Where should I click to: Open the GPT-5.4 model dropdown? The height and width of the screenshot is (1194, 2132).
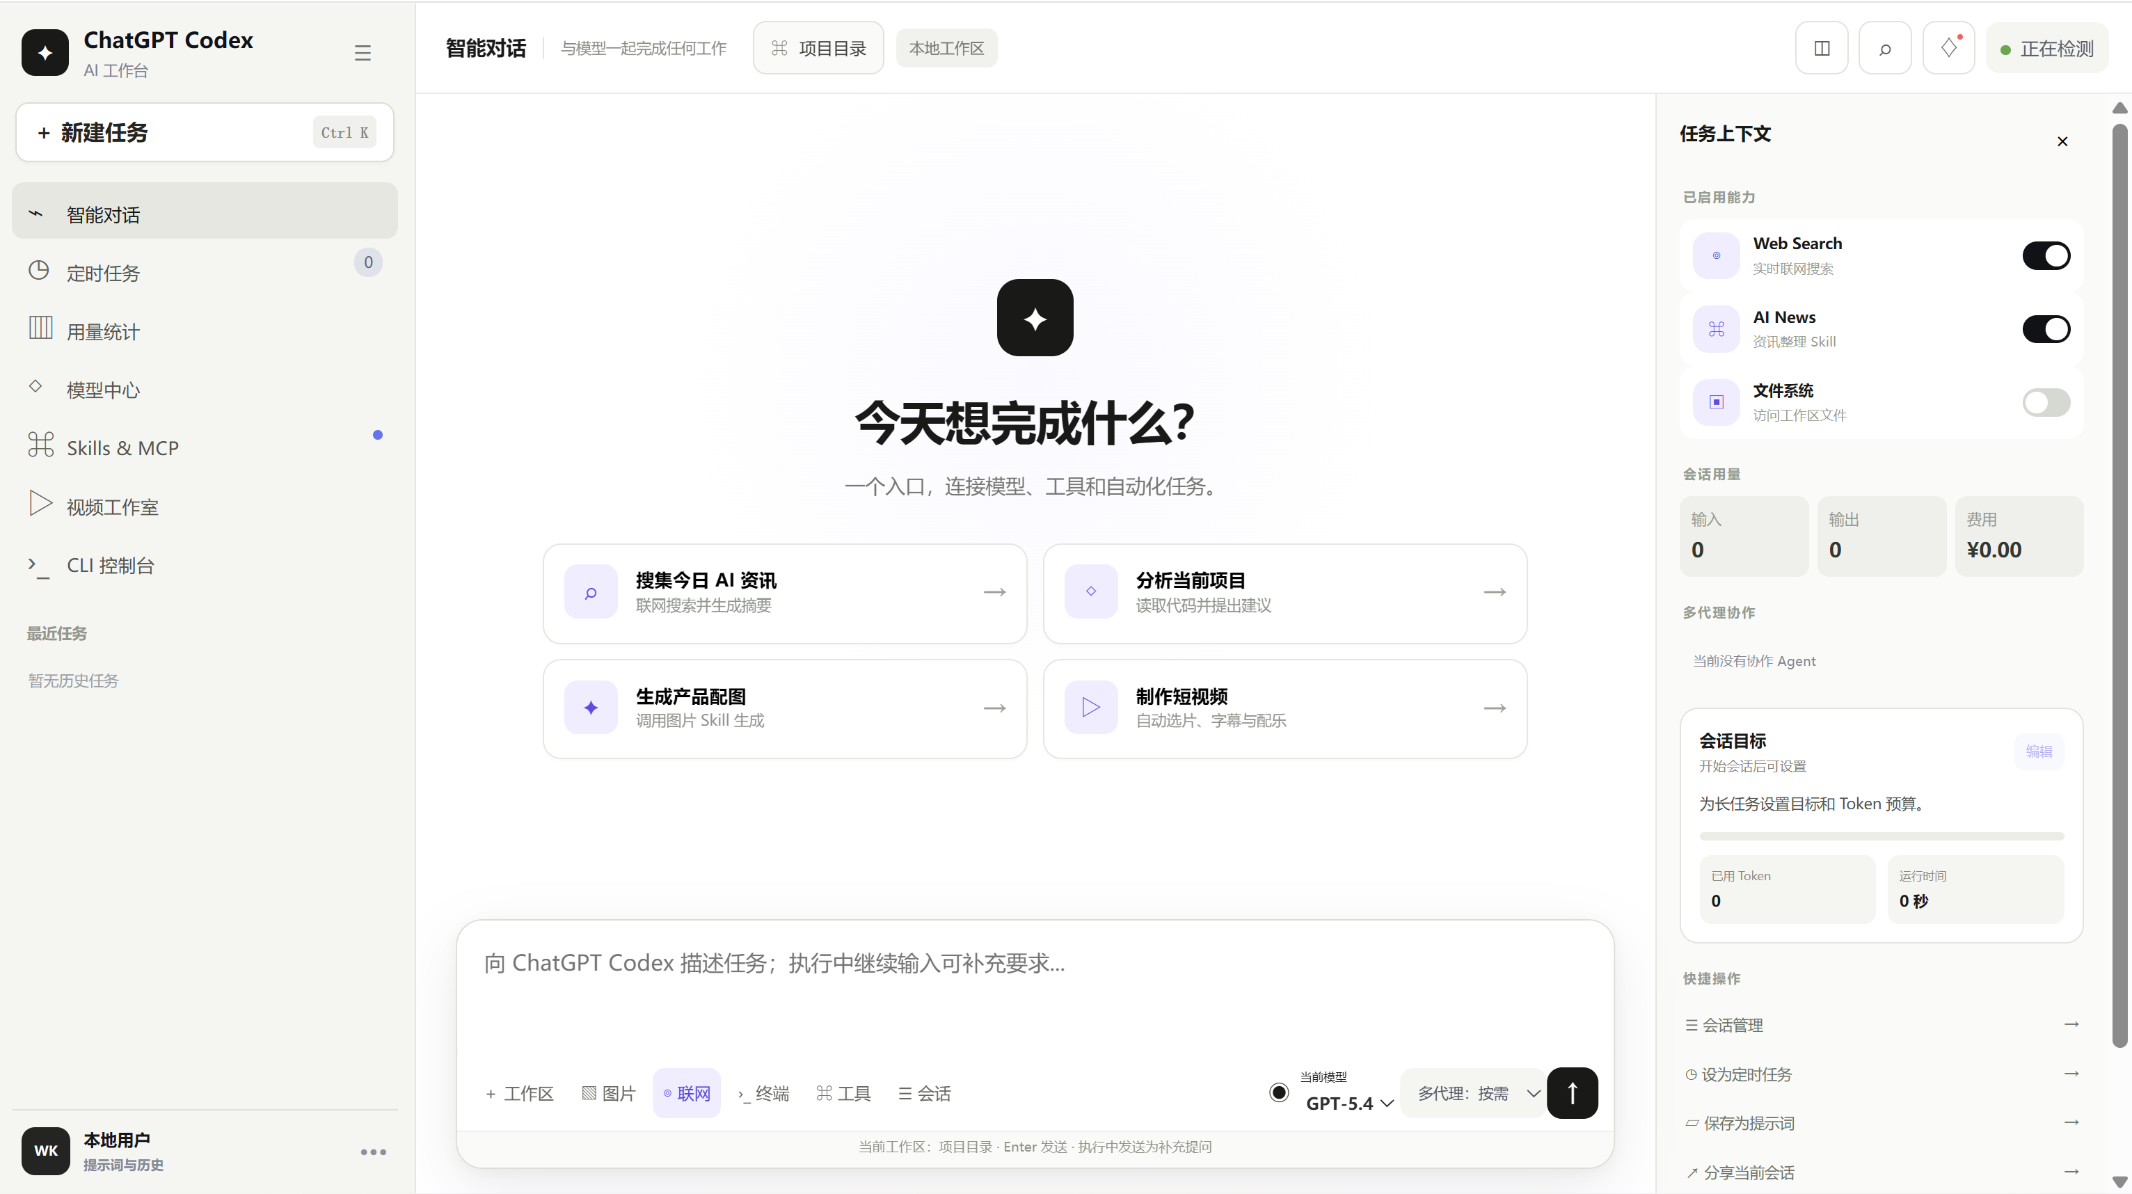point(1349,1103)
